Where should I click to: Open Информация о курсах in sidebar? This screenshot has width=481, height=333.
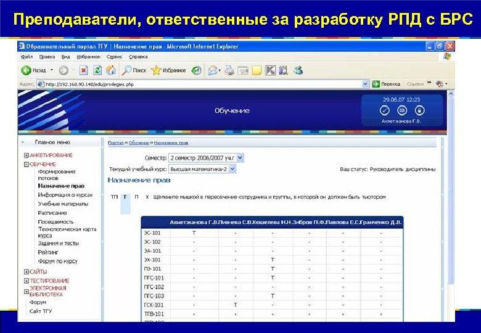coord(65,195)
